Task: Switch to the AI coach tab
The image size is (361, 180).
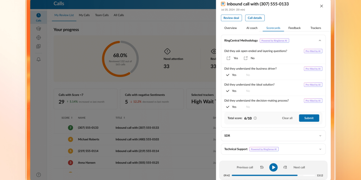Action: click(252, 28)
